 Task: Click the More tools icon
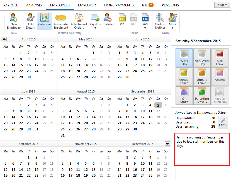[x=172, y=18]
